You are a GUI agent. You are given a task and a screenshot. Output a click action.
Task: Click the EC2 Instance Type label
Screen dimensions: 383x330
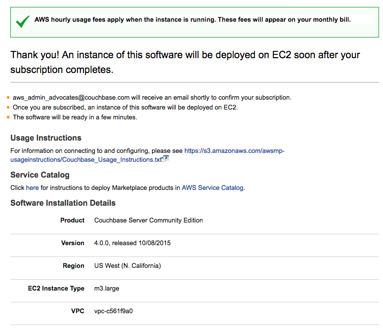click(56, 289)
